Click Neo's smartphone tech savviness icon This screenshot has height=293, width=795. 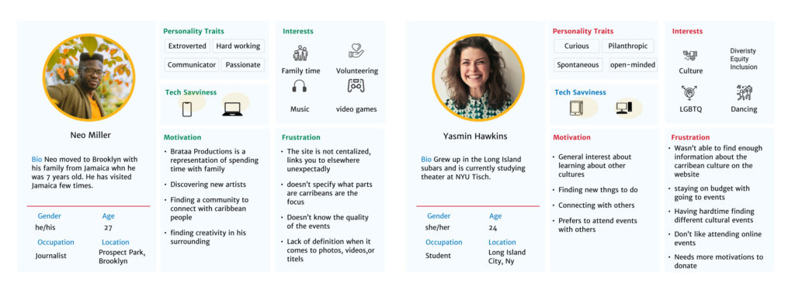(x=187, y=109)
